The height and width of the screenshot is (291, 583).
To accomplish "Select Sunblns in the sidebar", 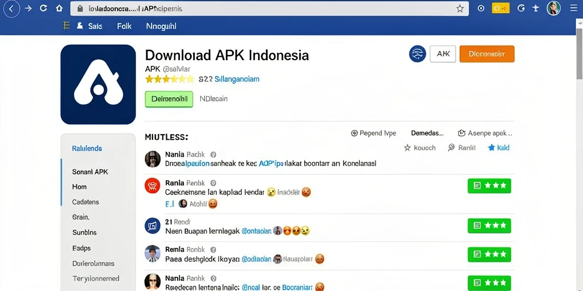I will click(x=84, y=232).
